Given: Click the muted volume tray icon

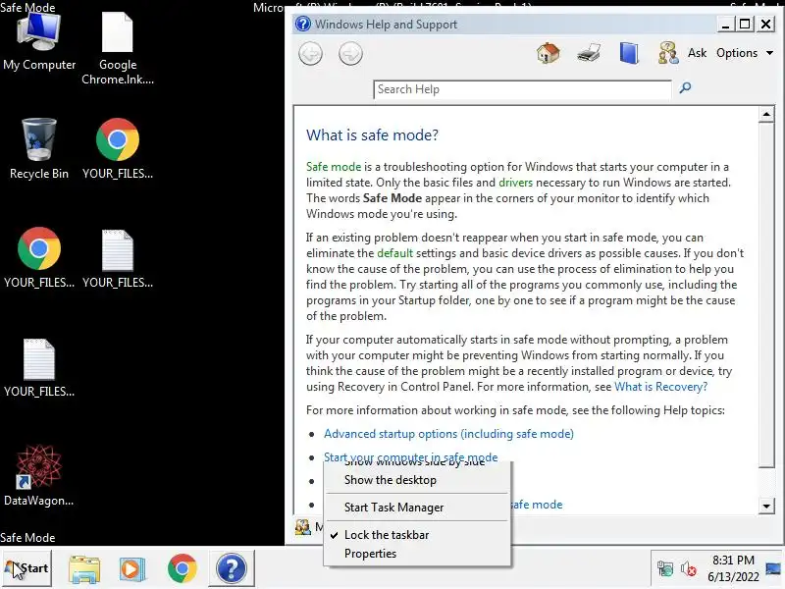Looking at the screenshot, I should [689, 569].
